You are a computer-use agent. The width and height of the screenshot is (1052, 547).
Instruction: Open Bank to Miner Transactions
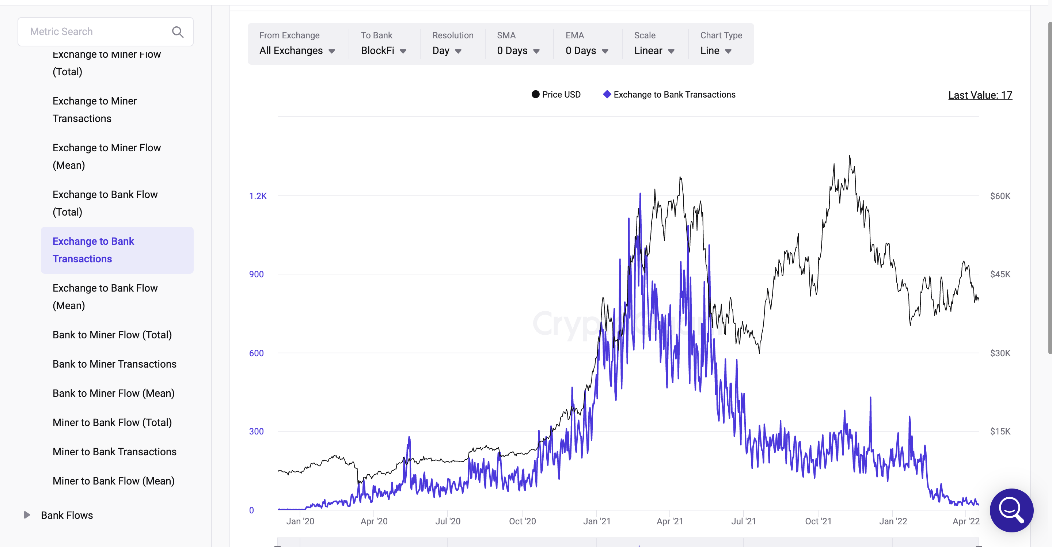[114, 364]
